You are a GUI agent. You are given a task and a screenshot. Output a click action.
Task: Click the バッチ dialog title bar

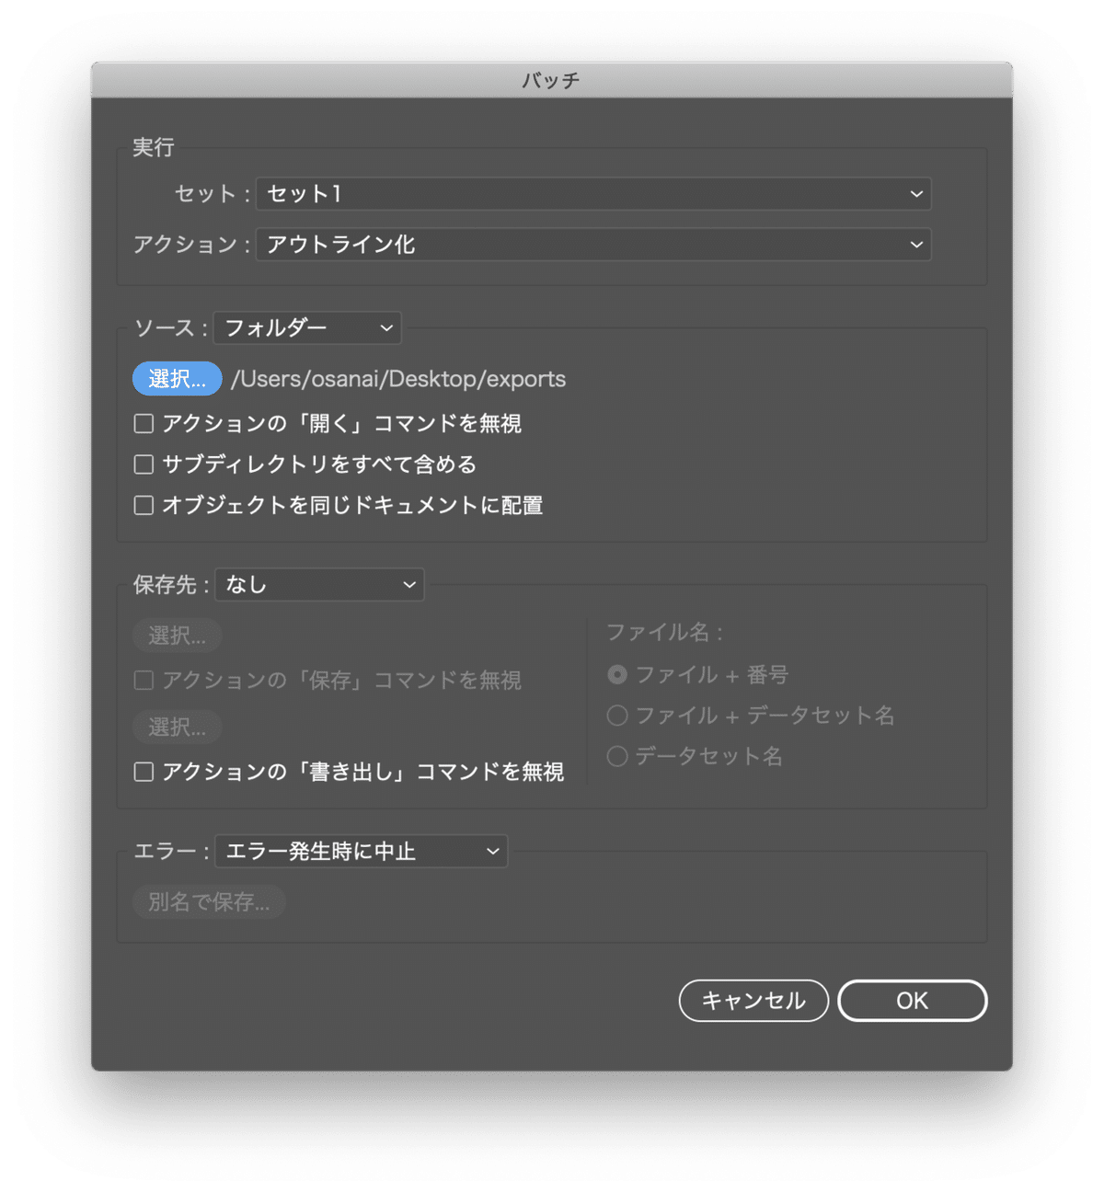(552, 80)
